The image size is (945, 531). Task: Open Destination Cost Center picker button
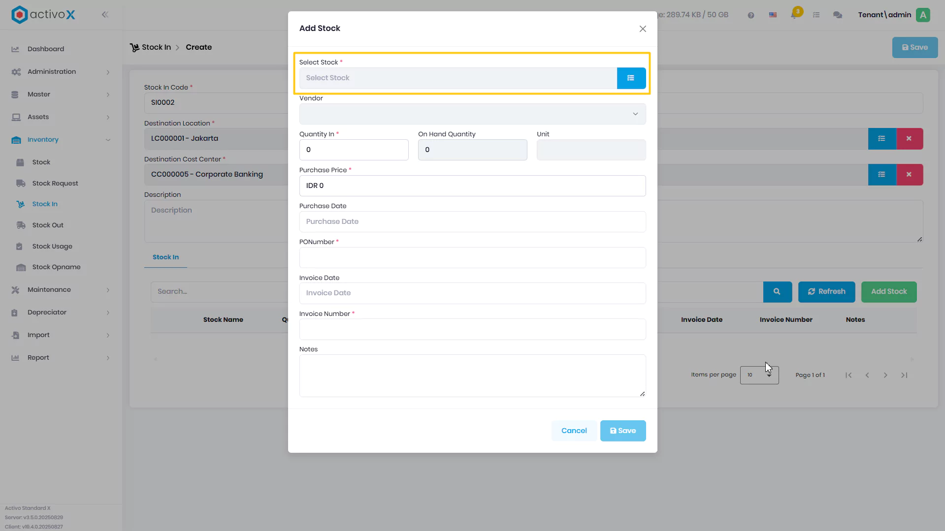881,175
